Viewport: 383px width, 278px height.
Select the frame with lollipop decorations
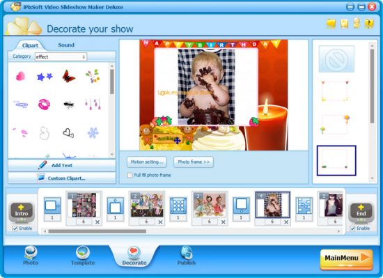pos(336,124)
